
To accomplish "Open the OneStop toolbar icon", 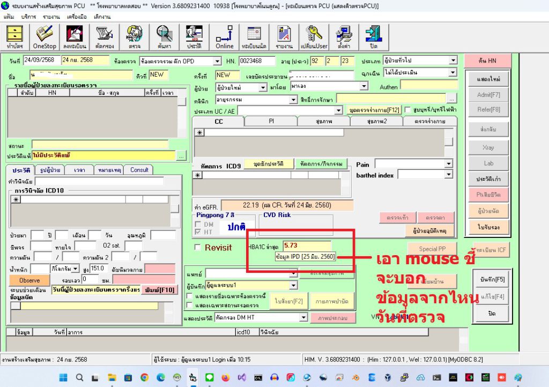I will point(44,38).
